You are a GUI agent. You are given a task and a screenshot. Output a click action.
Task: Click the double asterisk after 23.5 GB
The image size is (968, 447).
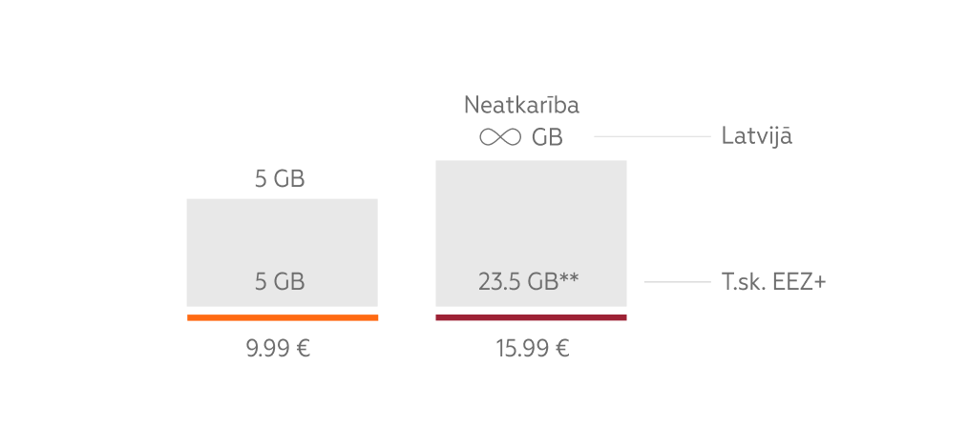571,278
